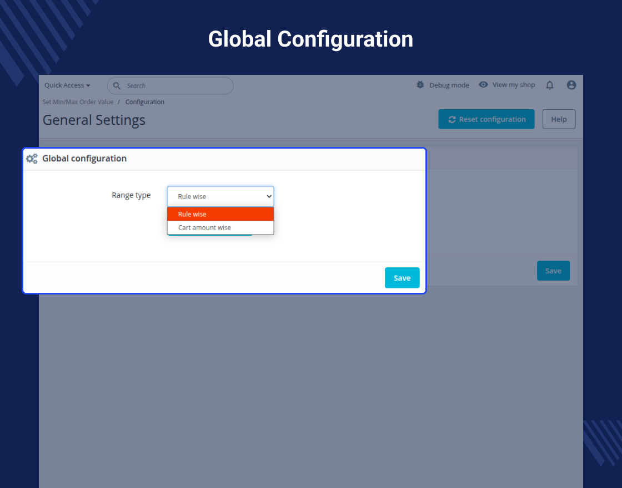The height and width of the screenshot is (488, 622).
Task: Save the Global configuration panel
Action: pos(402,278)
